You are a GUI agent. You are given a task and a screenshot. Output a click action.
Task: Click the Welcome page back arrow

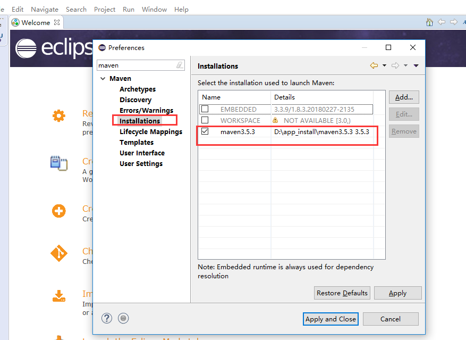[442, 22]
